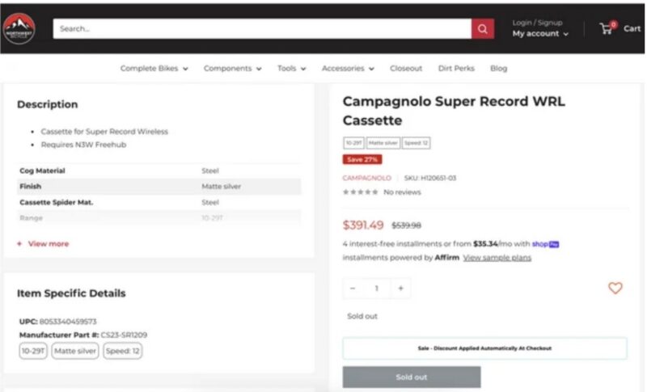Select the Matte silver tag under title
The height and width of the screenshot is (392, 647).
383,143
